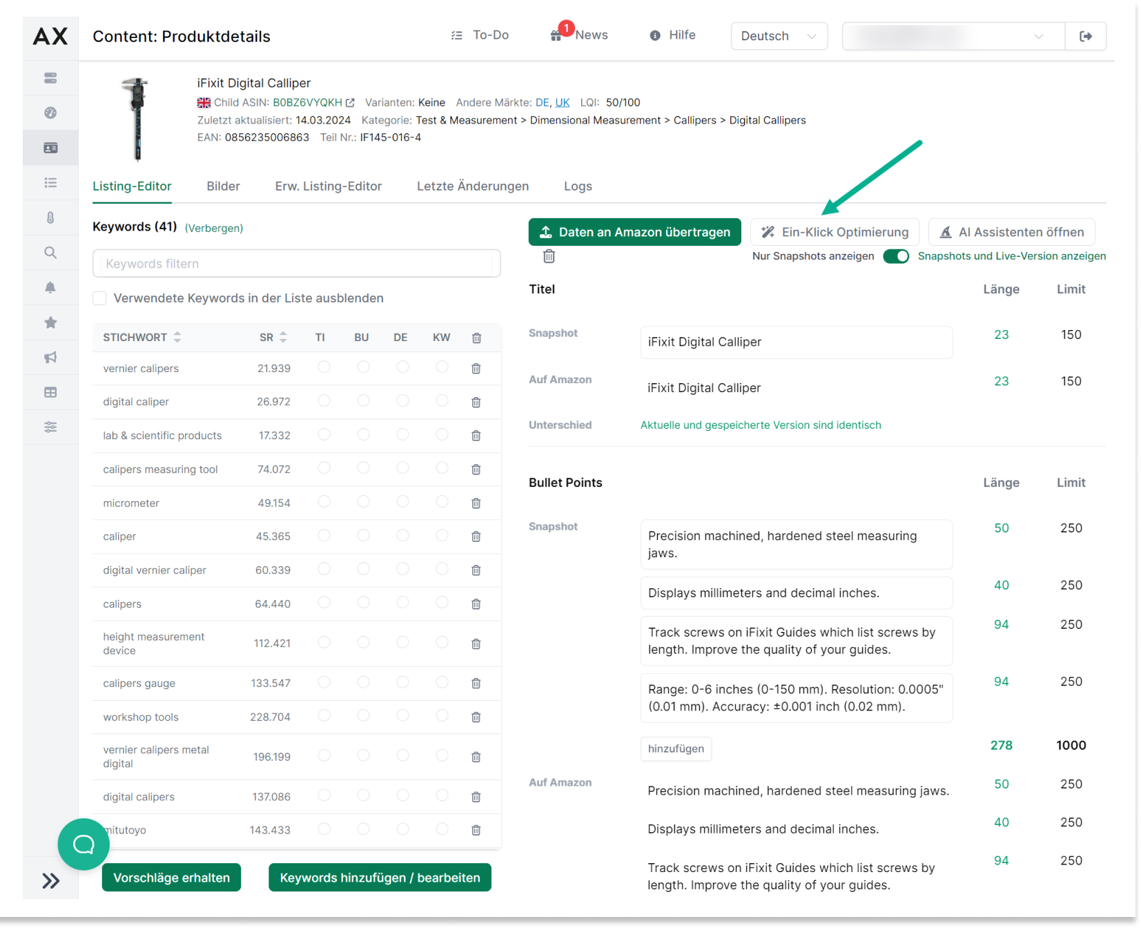Viewport: 1141px width, 928px height.
Task: Select TI circle for 'micrometer'
Action: pyautogui.click(x=324, y=502)
